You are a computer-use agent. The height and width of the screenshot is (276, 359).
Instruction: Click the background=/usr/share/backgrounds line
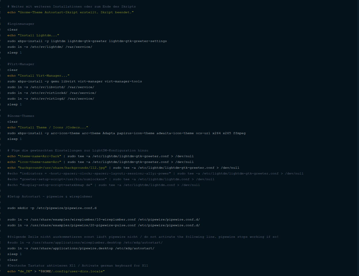coord(123,168)
